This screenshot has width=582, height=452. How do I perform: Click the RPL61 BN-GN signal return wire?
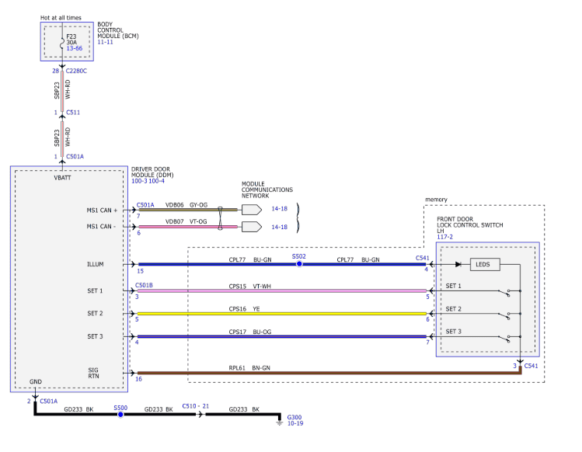(311, 373)
